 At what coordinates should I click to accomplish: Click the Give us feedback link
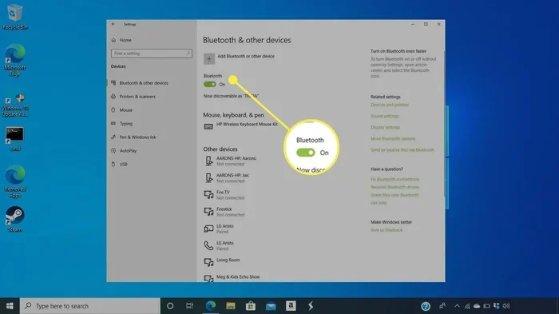pyautogui.click(x=387, y=230)
